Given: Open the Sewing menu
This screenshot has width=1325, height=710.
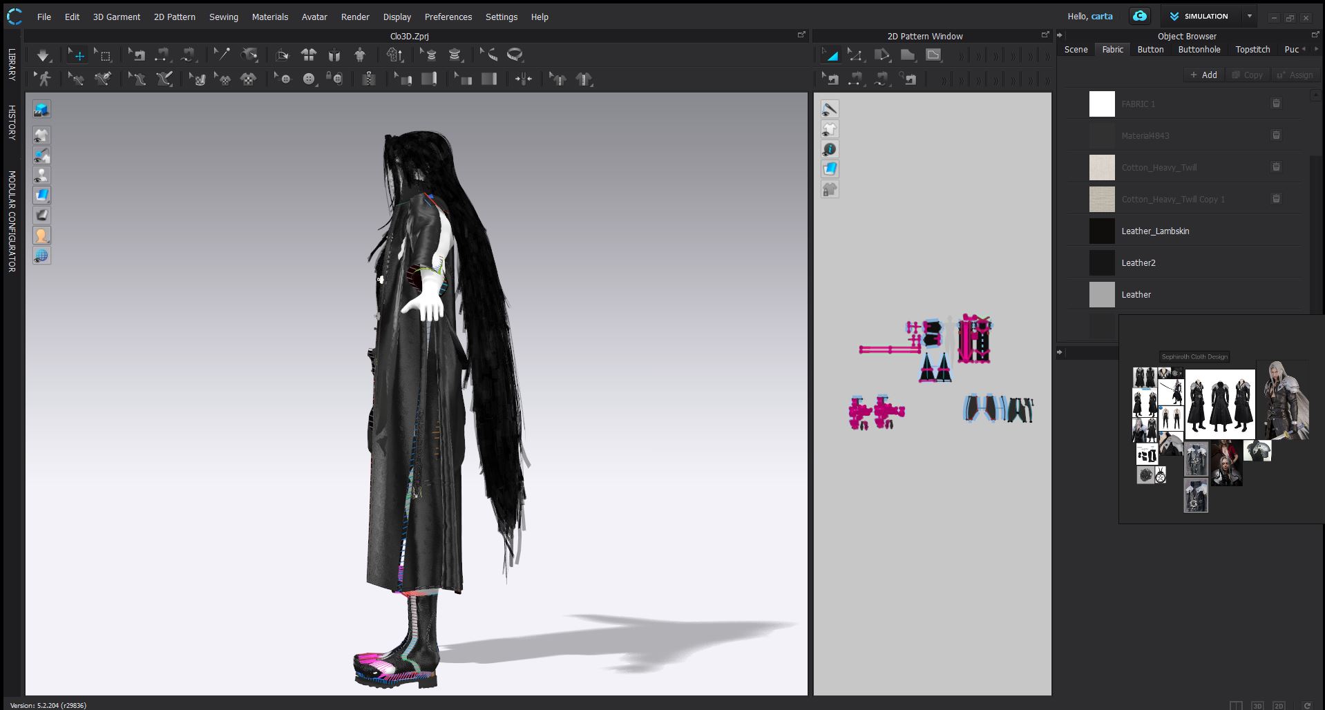Looking at the screenshot, I should point(224,17).
